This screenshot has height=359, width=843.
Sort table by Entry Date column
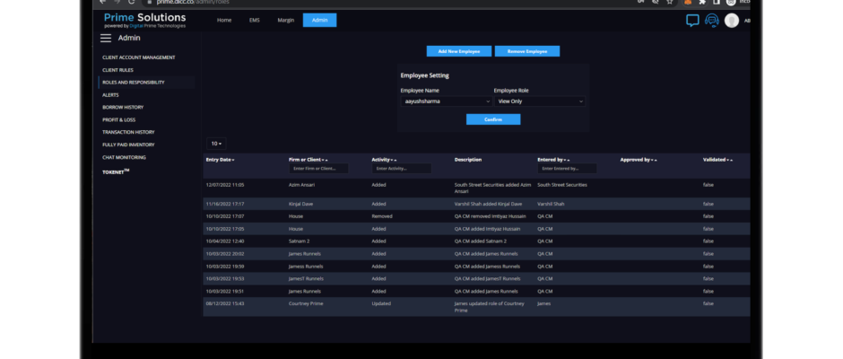(222, 160)
